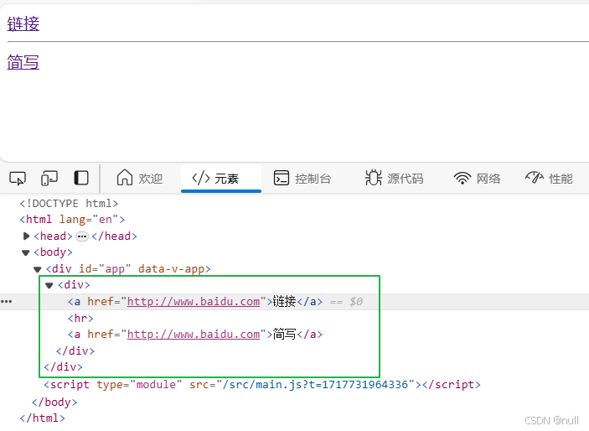Select the <html lang="en"> line
The height and width of the screenshot is (431, 589).
(x=73, y=219)
